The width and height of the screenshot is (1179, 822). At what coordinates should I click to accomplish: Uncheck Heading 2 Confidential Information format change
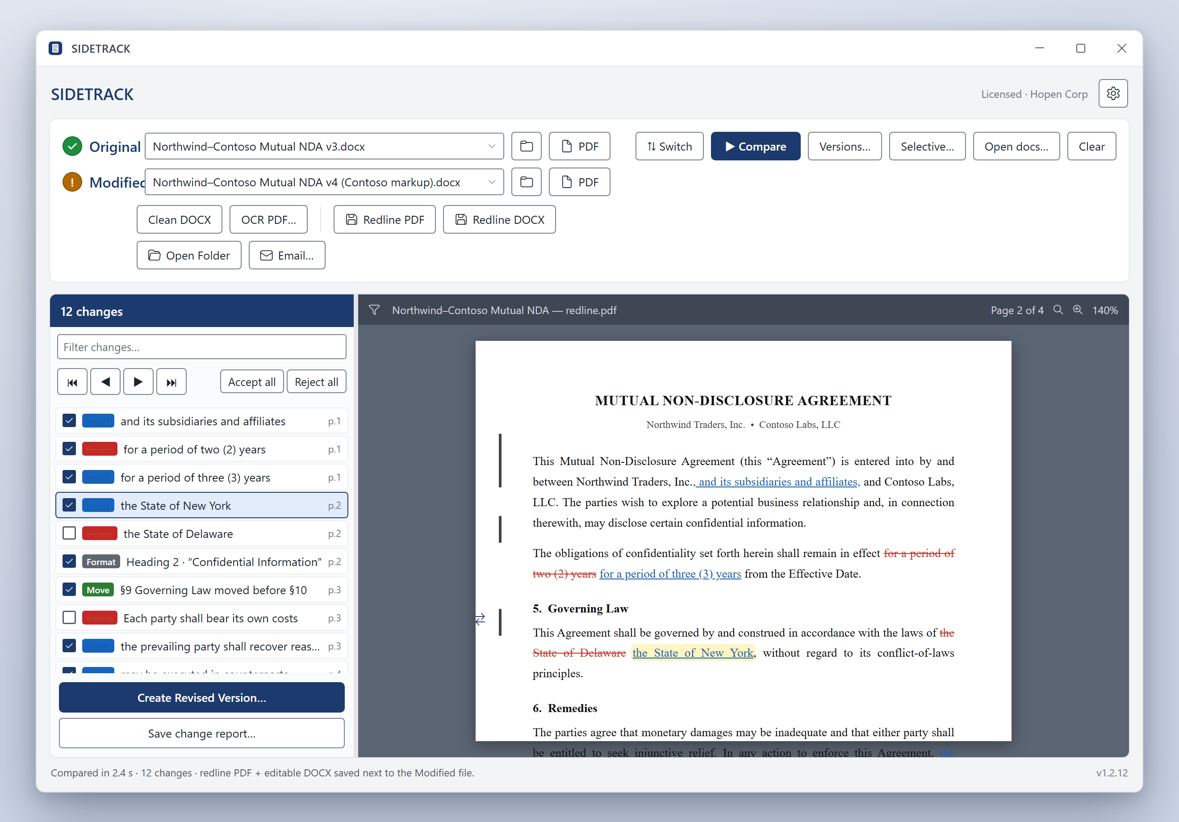point(69,562)
